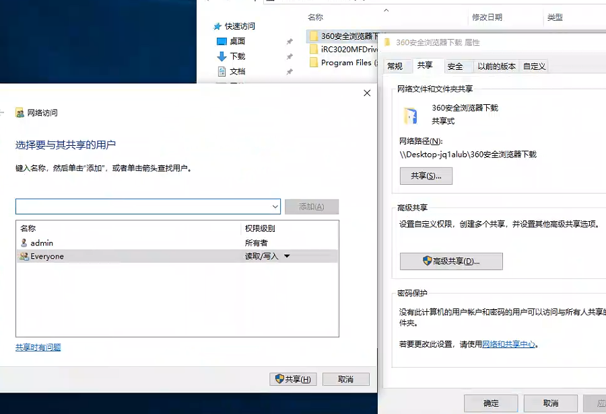Click the 桌面 desktop icon in sidebar
606x414 pixels.
point(222,41)
